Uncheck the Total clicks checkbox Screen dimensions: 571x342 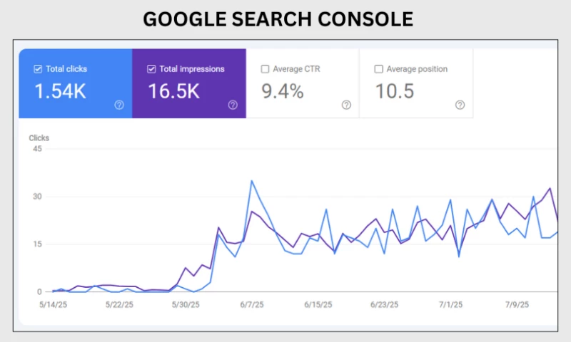pos(38,69)
